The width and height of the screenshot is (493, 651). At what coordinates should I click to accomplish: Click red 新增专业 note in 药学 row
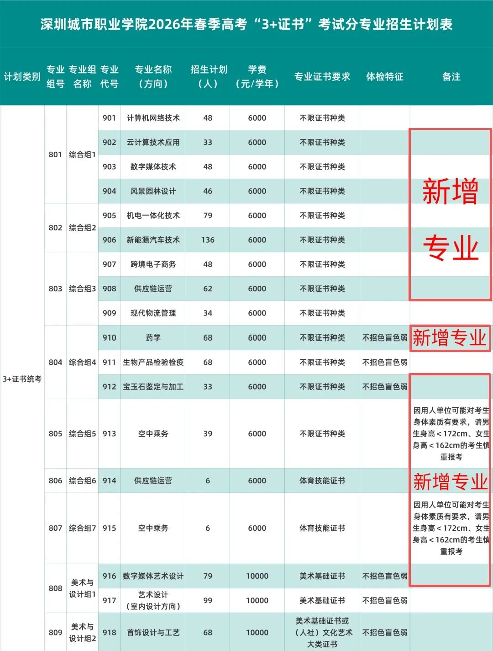point(450,338)
